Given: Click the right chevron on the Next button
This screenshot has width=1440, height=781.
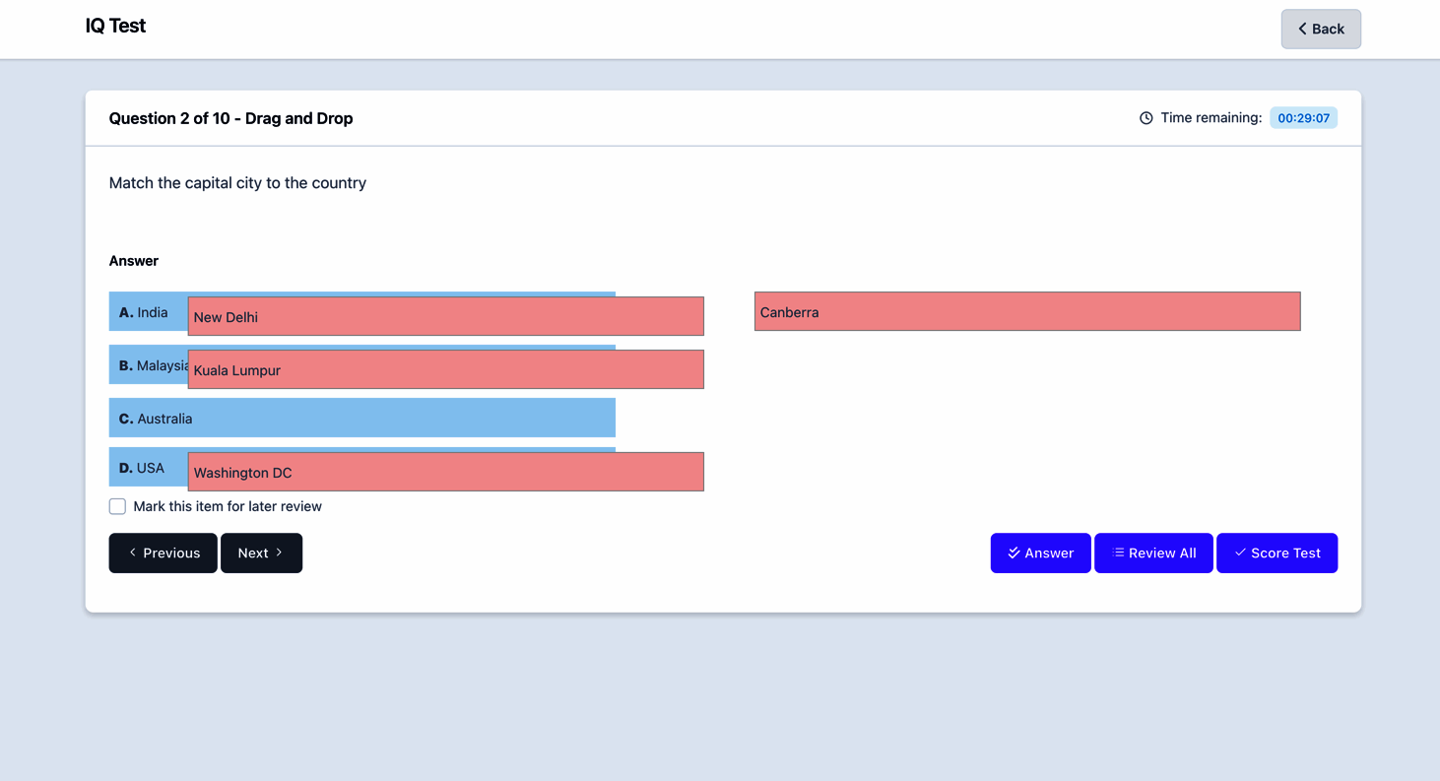Looking at the screenshot, I should [x=279, y=553].
